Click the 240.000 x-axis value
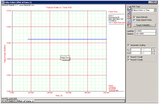Image resolution: width=159 pixels, height=104 pixels. (x=50, y=93)
